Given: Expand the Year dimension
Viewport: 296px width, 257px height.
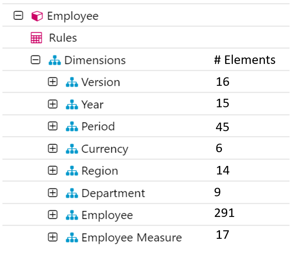Looking at the screenshot, I should [x=53, y=104].
